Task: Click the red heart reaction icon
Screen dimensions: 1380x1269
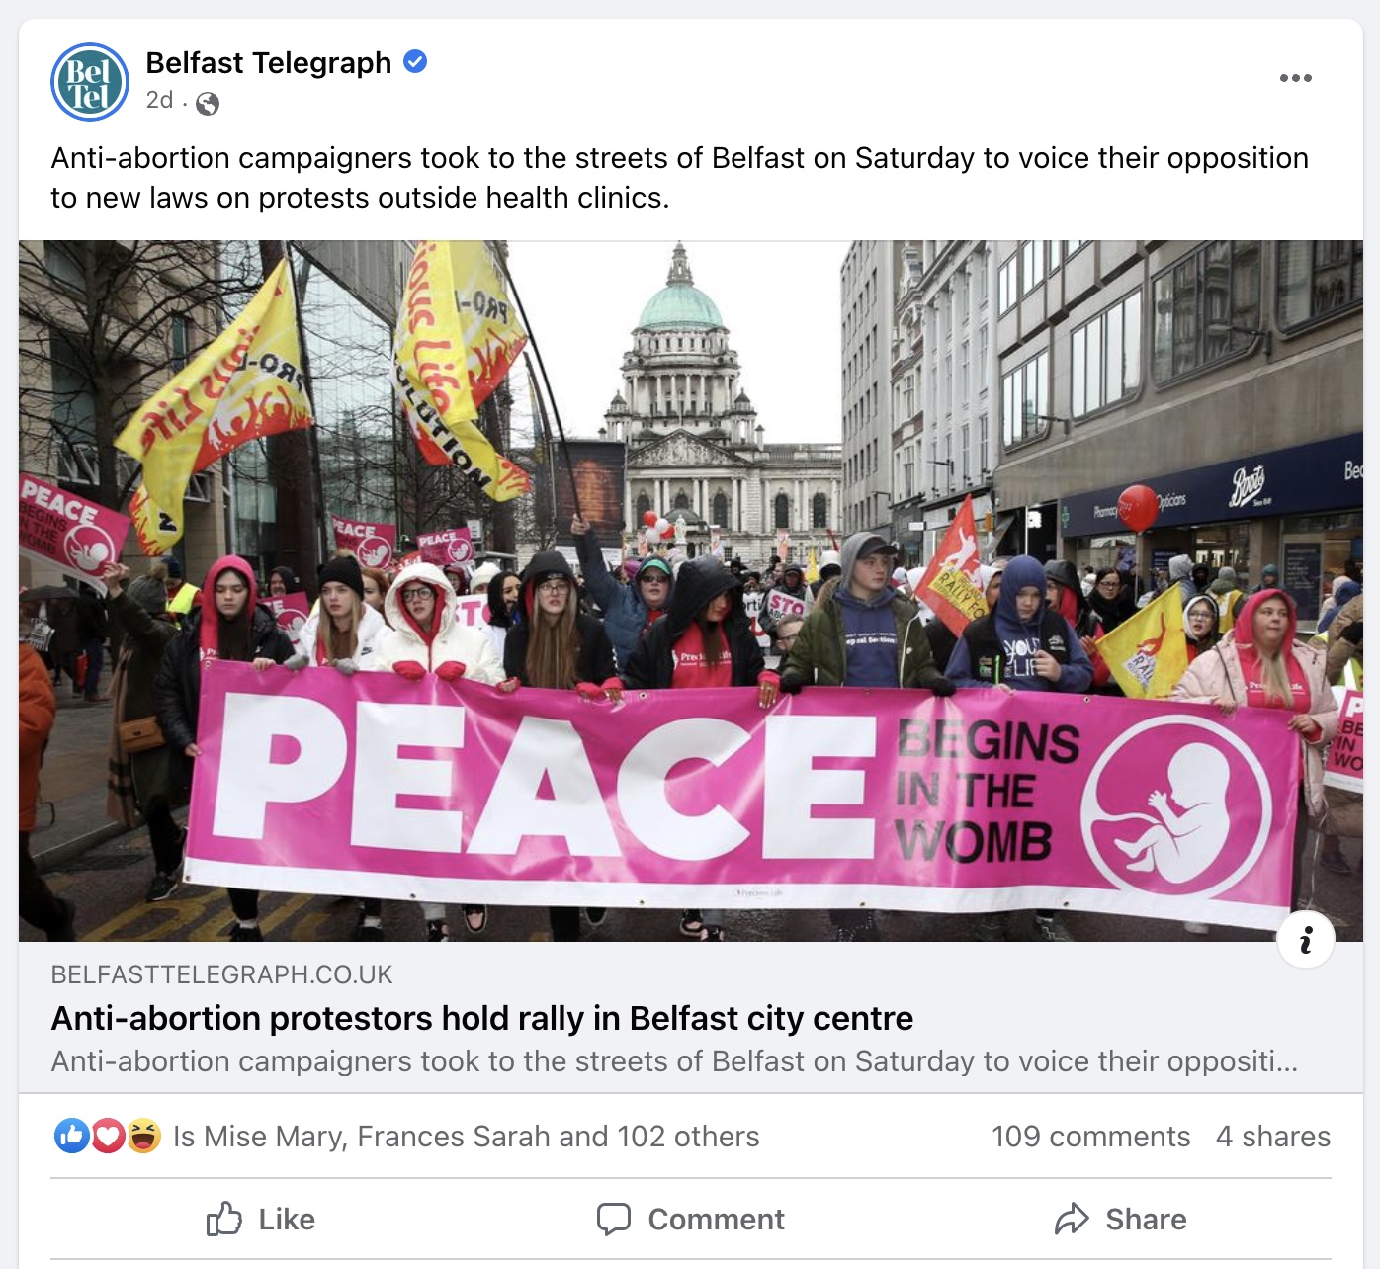Action: pos(108,1137)
